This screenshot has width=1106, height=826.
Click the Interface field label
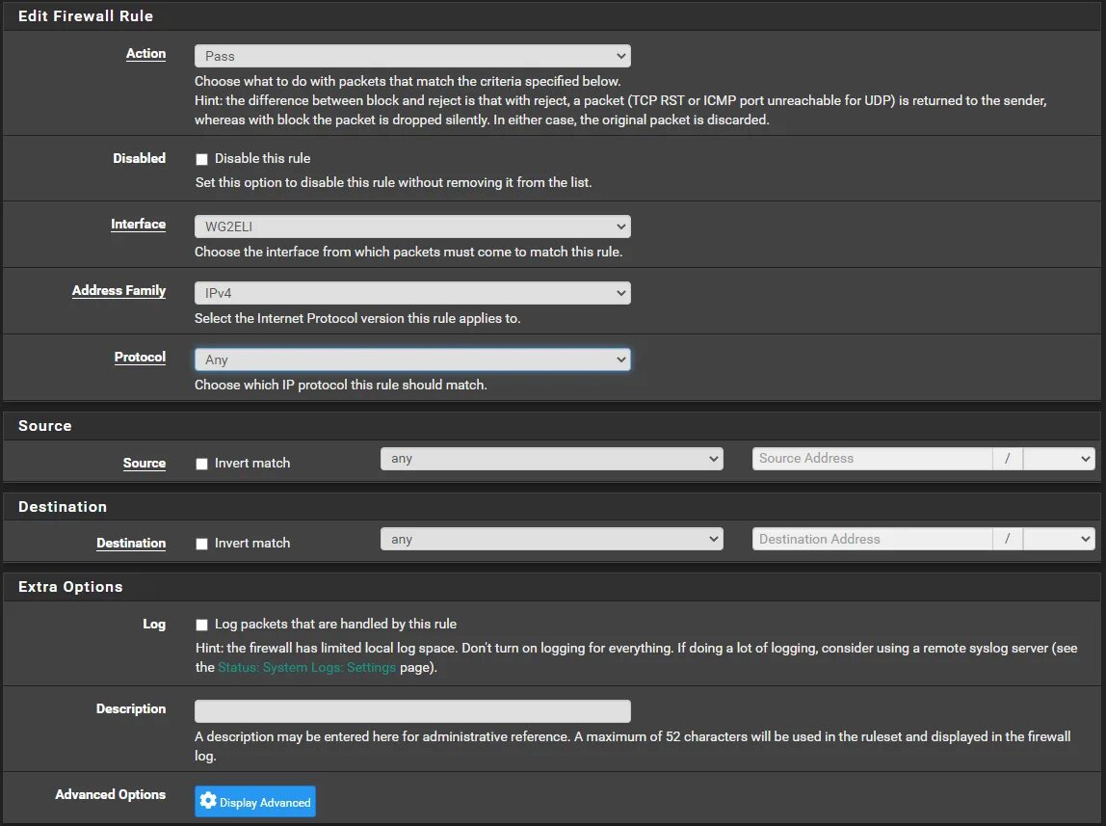[139, 225]
